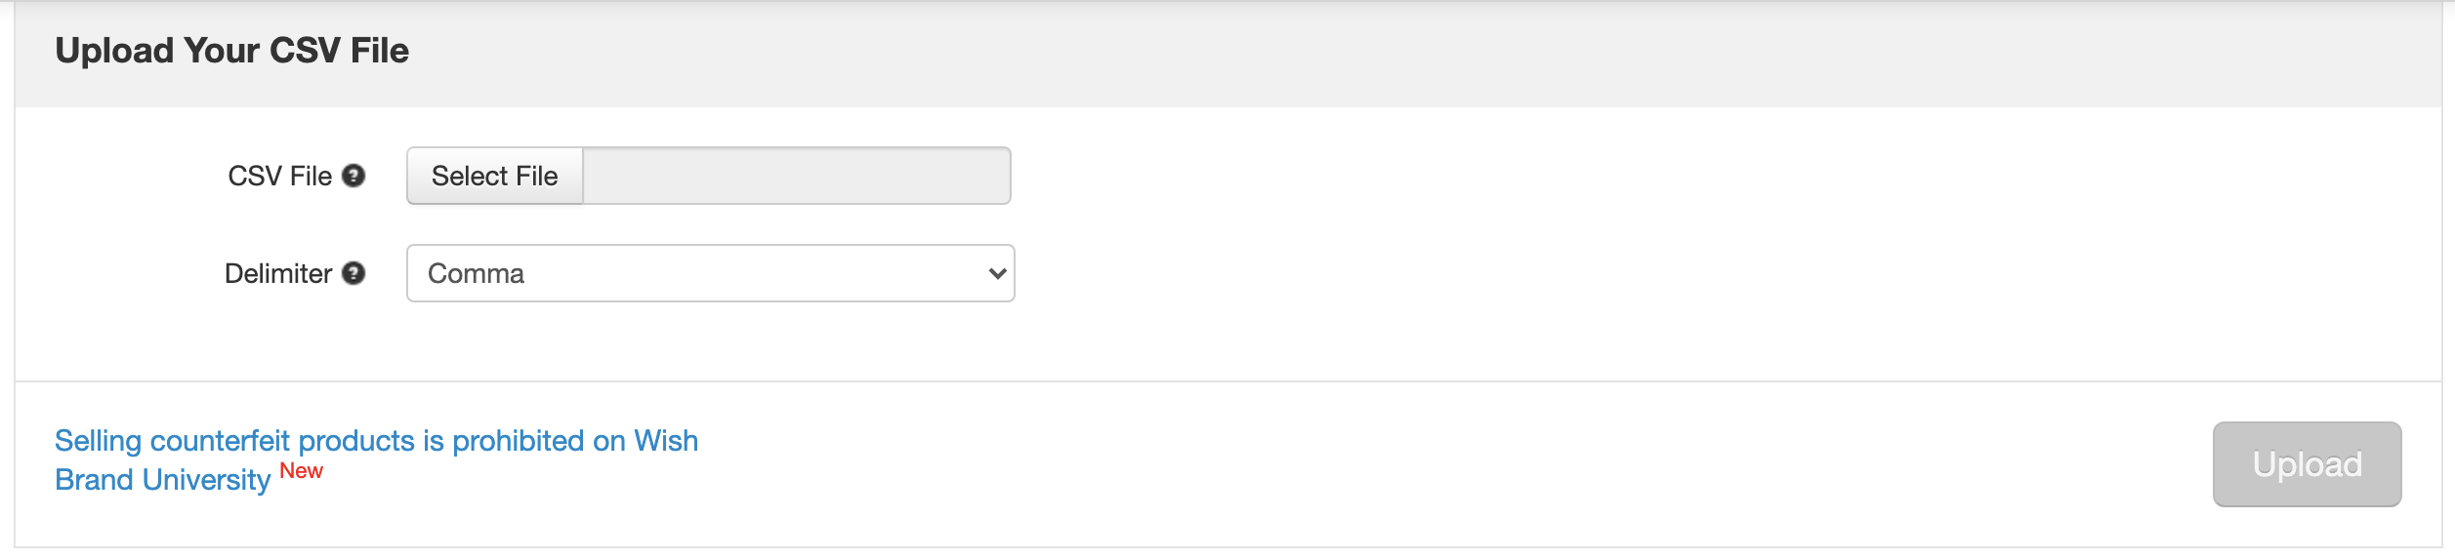Click the Delimiter field label
The height and width of the screenshot is (558, 2455).
coord(278,273)
